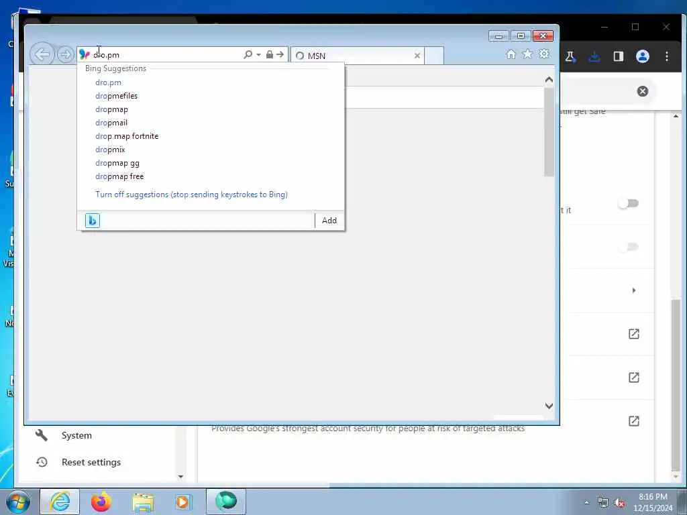The height and width of the screenshot is (515, 687).
Task: Click the muted volume tray icon
Action: [619, 502]
